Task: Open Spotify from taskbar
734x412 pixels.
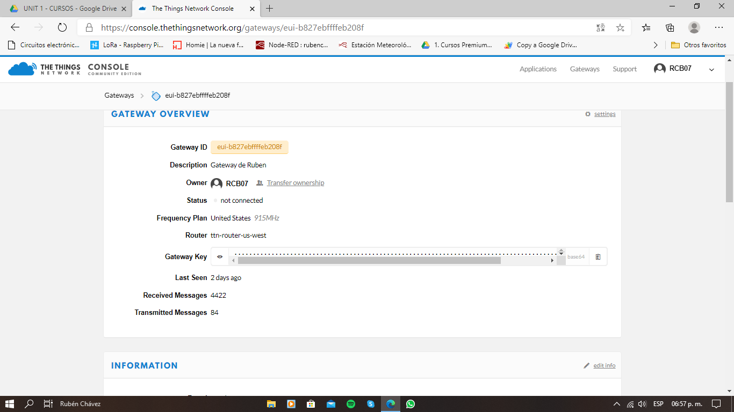Action: [x=351, y=404]
